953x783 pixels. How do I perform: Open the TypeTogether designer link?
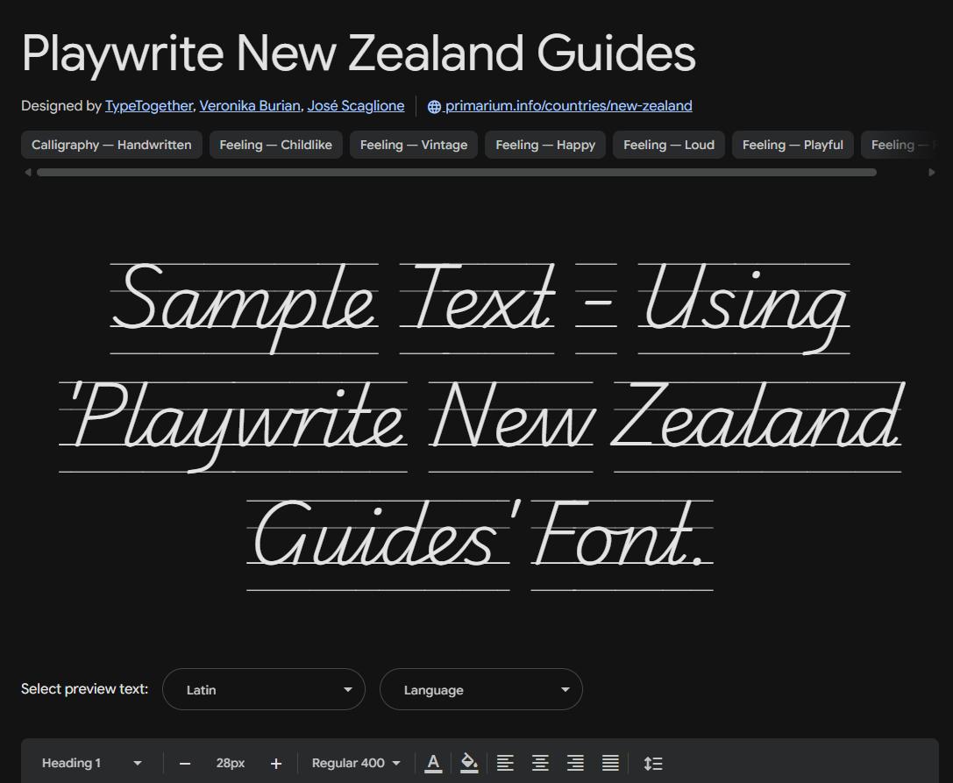pyautogui.click(x=149, y=106)
